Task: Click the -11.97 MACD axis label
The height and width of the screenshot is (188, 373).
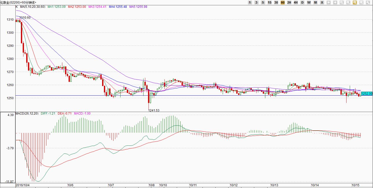Action: 9,182
